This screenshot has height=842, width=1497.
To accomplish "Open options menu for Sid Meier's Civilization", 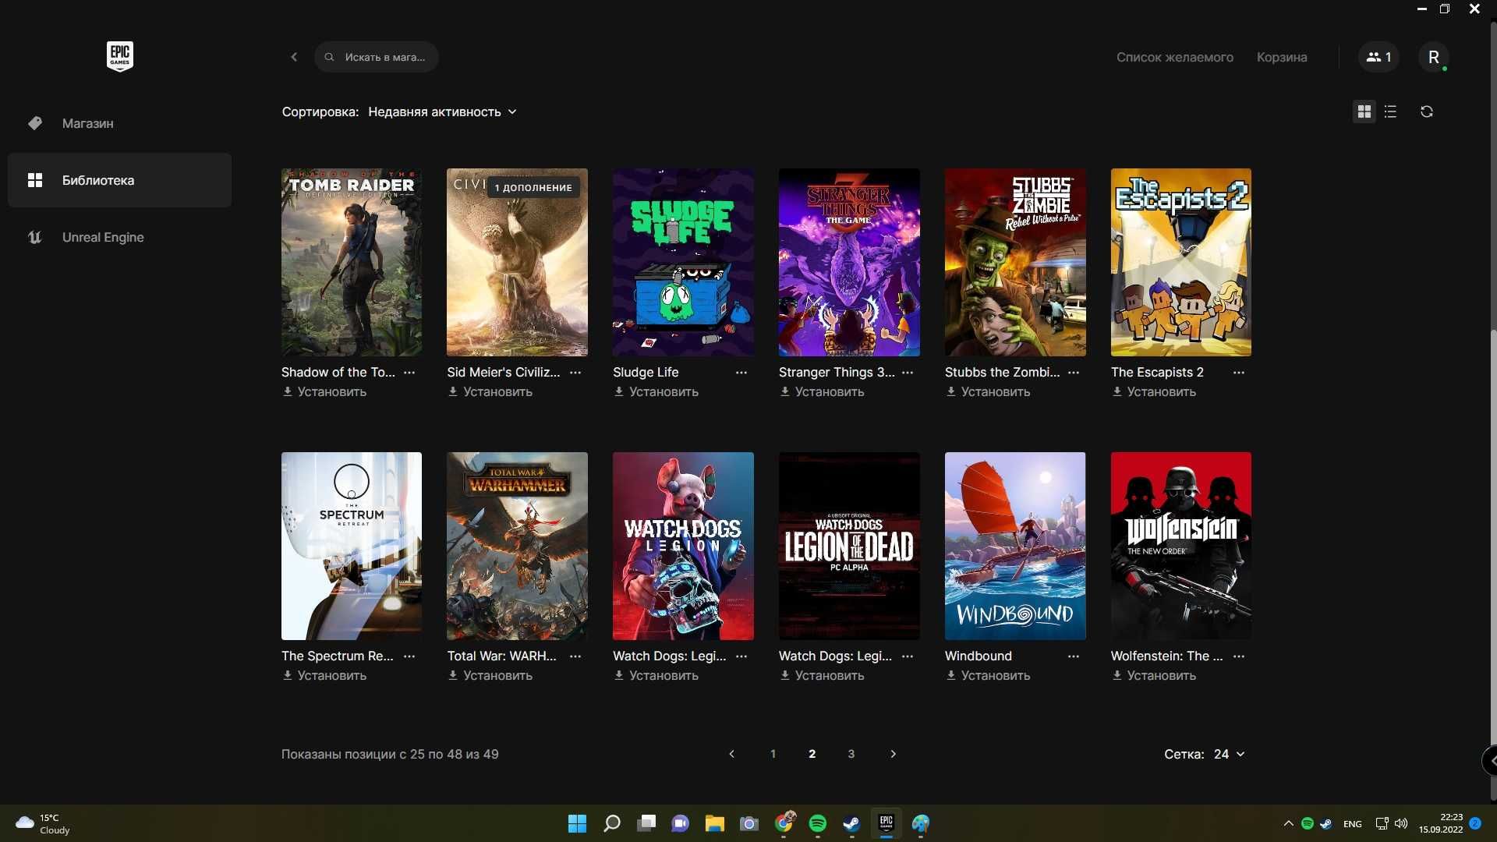I will pos(575,373).
